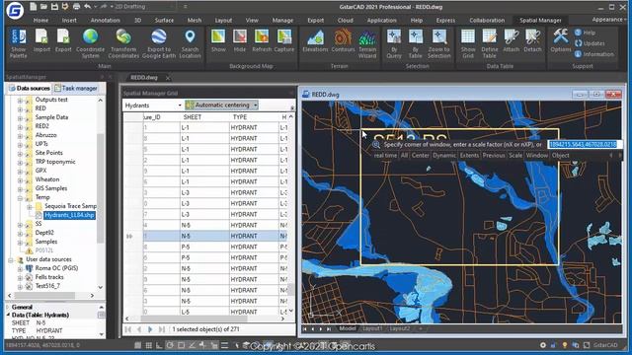632x355 pixels.
Task: Open Spatial Manager Options
Action: [561, 40]
